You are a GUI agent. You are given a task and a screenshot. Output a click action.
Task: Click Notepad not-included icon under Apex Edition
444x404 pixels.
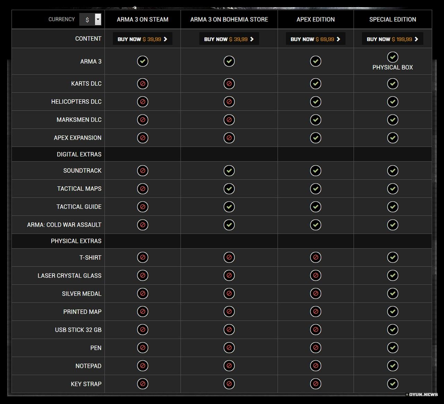click(x=316, y=366)
